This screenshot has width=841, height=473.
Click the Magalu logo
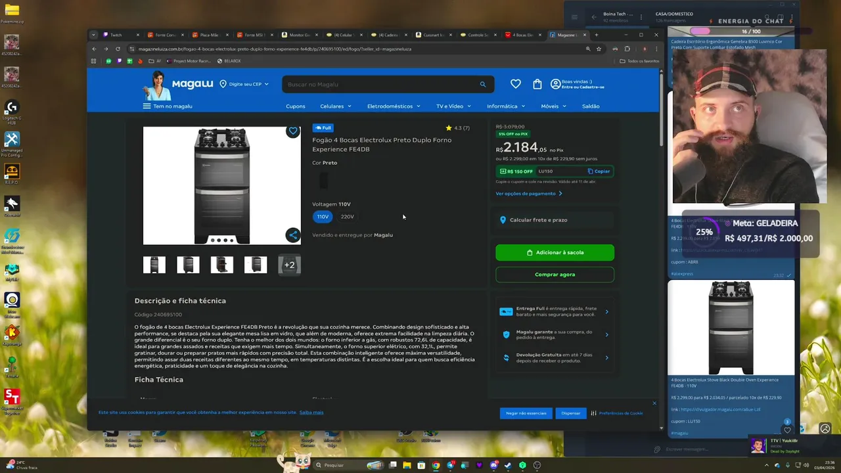(193, 83)
